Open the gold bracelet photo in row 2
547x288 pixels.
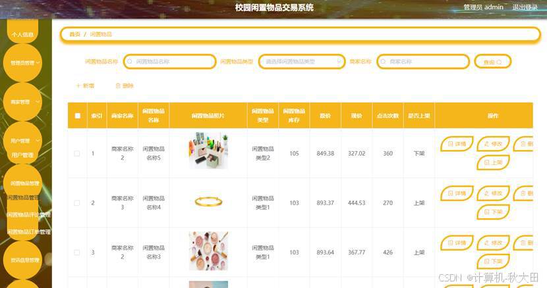pos(208,202)
